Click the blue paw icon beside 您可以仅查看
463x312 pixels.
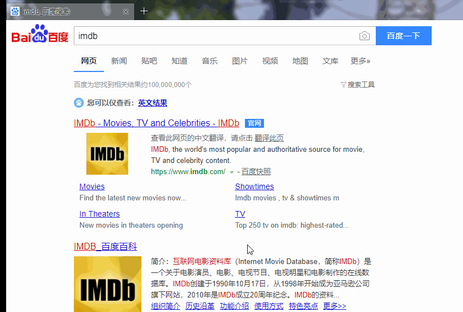click(x=79, y=103)
